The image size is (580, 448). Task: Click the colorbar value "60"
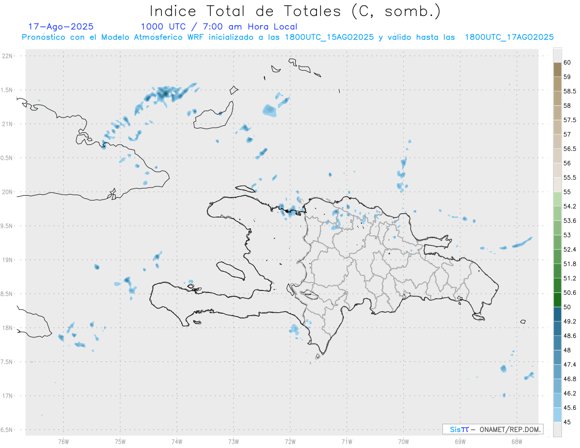567,62
